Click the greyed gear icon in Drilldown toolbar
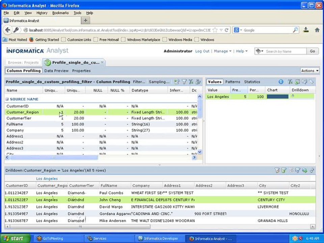 coord(291,170)
